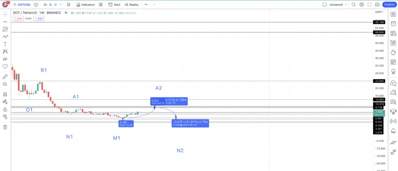Start bar Replay mode
Viewport: 398px width, 171px height.
tap(132, 5)
